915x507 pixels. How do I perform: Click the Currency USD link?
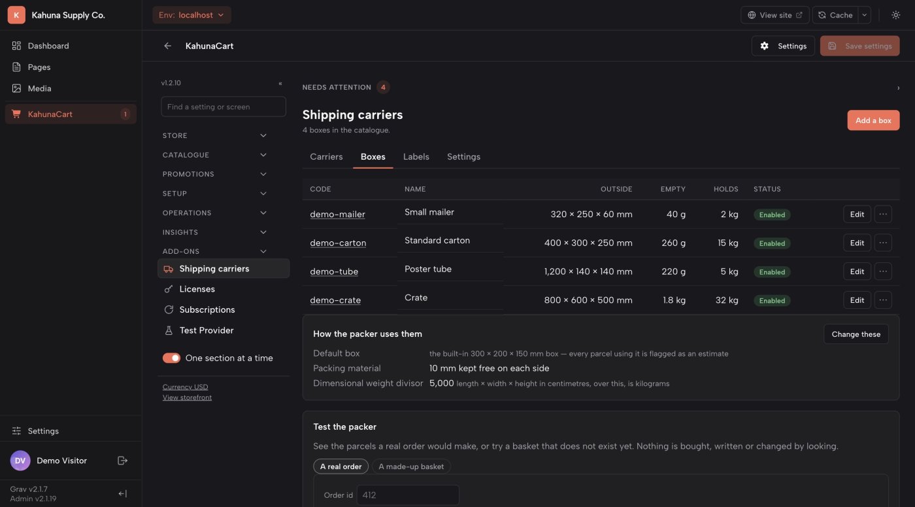(x=185, y=387)
